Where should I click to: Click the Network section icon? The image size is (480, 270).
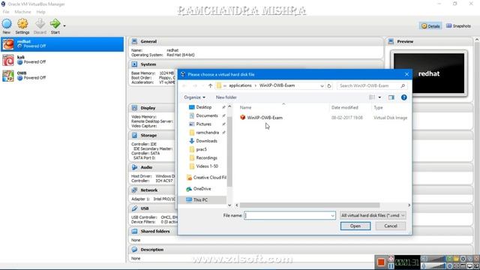(134, 190)
